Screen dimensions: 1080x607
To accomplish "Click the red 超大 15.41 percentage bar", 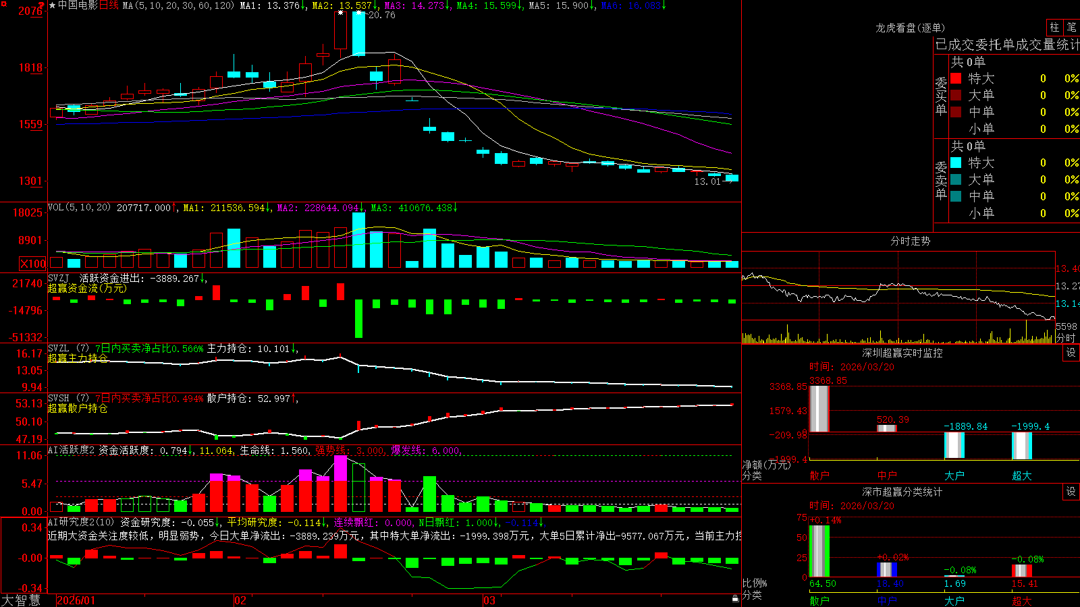I will tap(1021, 571).
